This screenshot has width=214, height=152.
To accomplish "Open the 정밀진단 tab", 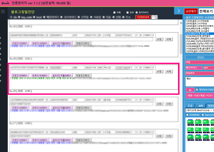I will 210,106.
